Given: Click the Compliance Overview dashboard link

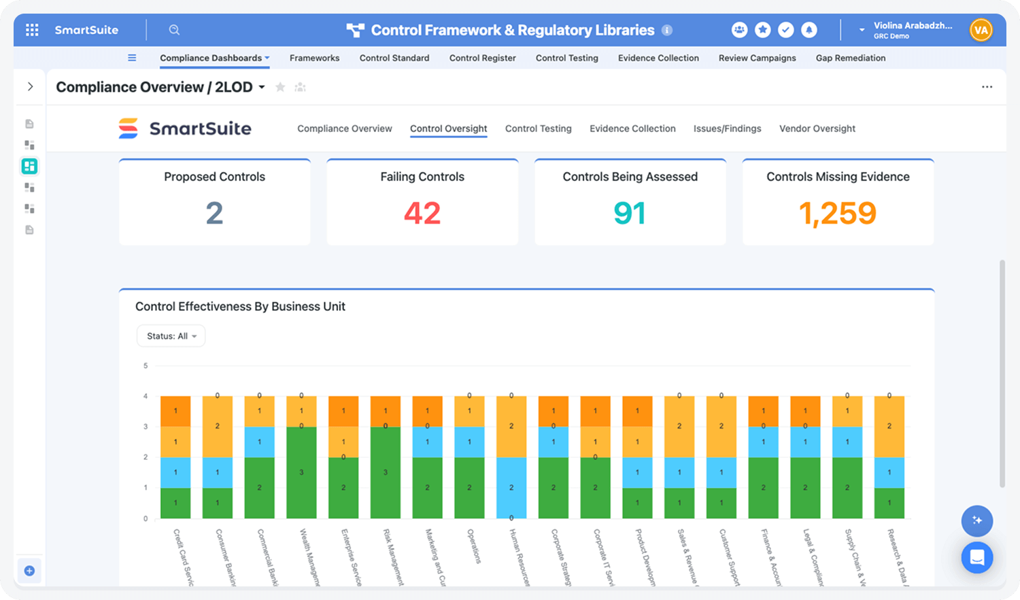Looking at the screenshot, I should [x=345, y=129].
